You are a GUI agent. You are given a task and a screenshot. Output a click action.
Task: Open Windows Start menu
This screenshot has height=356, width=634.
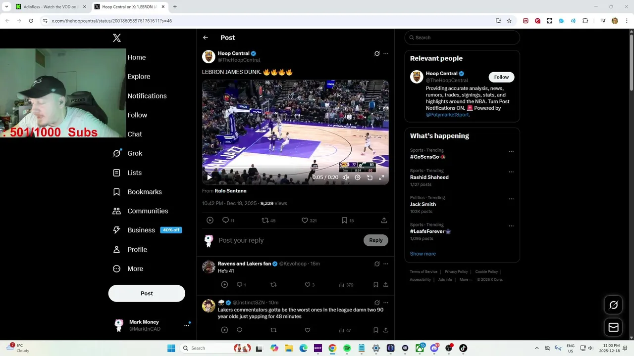[x=171, y=348]
